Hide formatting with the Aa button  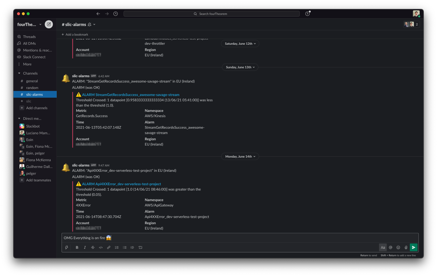[x=383, y=248]
